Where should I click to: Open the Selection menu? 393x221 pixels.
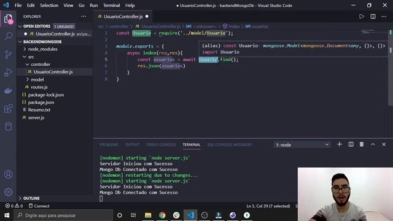tap(49, 6)
